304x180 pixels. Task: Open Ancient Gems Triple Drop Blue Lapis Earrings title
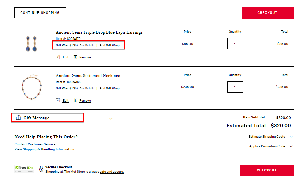pyautogui.click(x=99, y=32)
